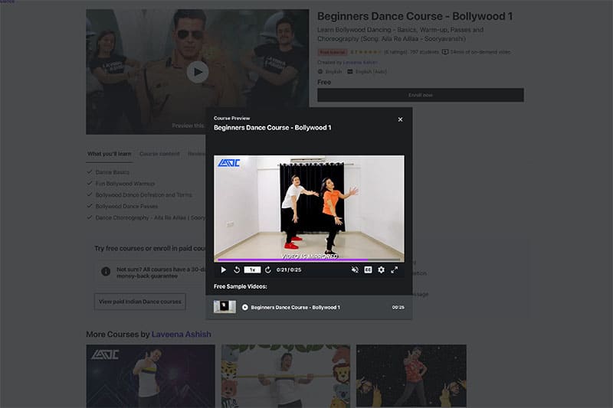Click the Free price label

pyautogui.click(x=324, y=82)
